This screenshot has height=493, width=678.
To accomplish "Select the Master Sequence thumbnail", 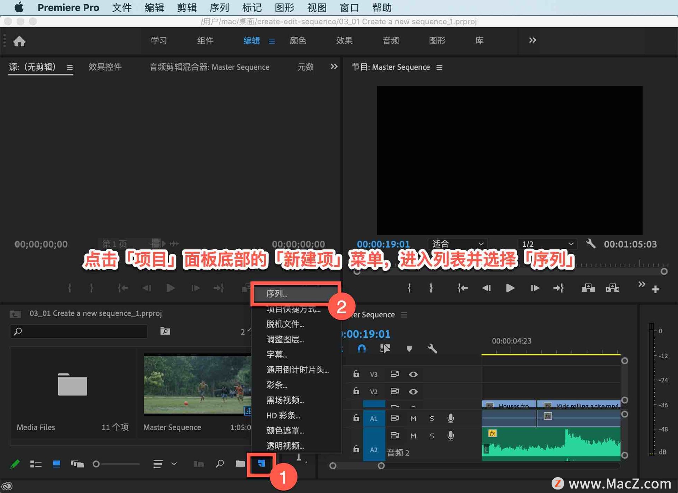I will pyautogui.click(x=197, y=384).
